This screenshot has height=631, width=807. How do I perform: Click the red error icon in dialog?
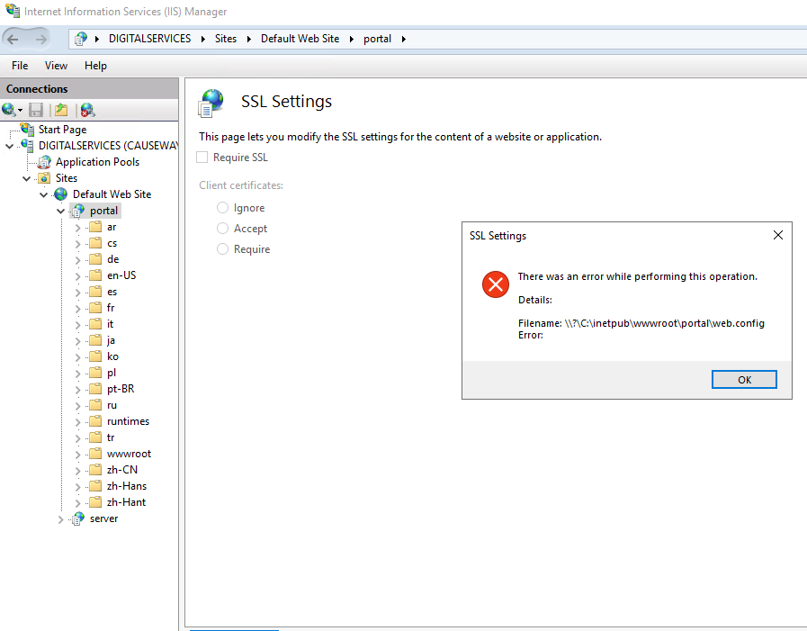pyautogui.click(x=496, y=284)
